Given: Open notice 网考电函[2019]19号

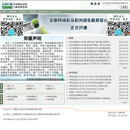Looking at the screenshot, I should pyautogui.click(x=91, y=77).
